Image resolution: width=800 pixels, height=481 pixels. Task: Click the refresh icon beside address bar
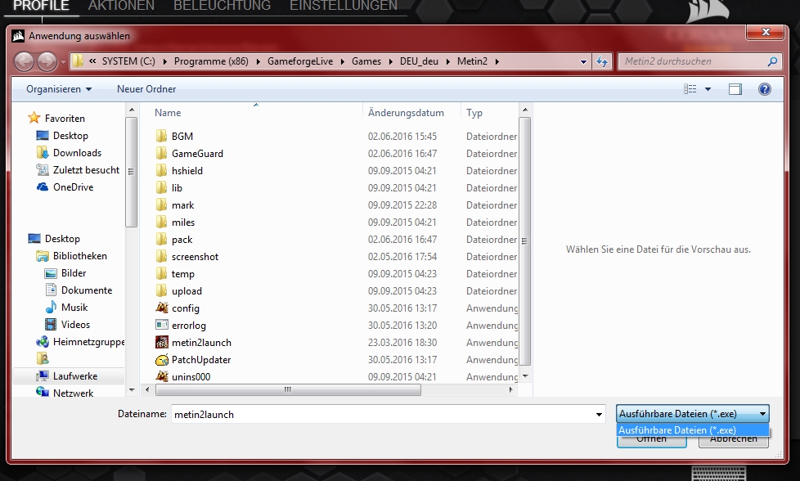coord(602,61)
